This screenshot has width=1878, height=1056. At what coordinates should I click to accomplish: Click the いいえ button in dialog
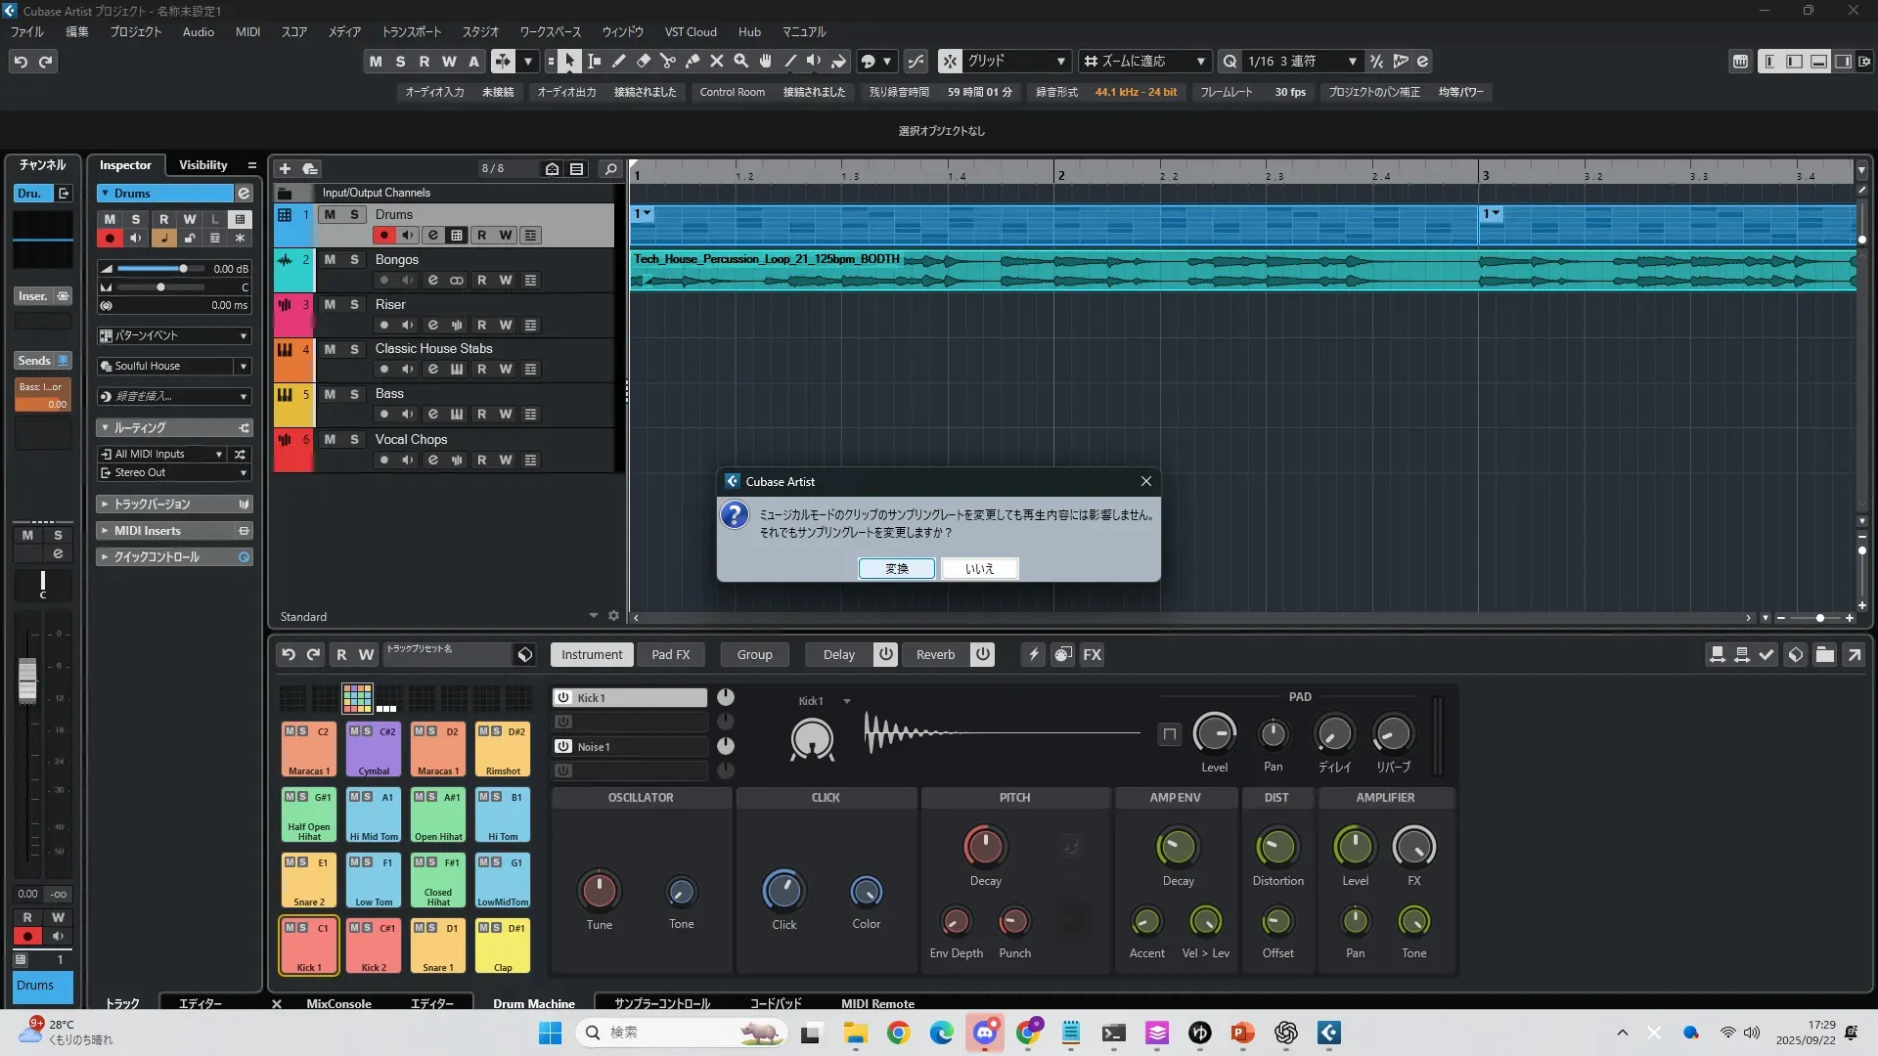pyautogui.click(x=979, y=569)
